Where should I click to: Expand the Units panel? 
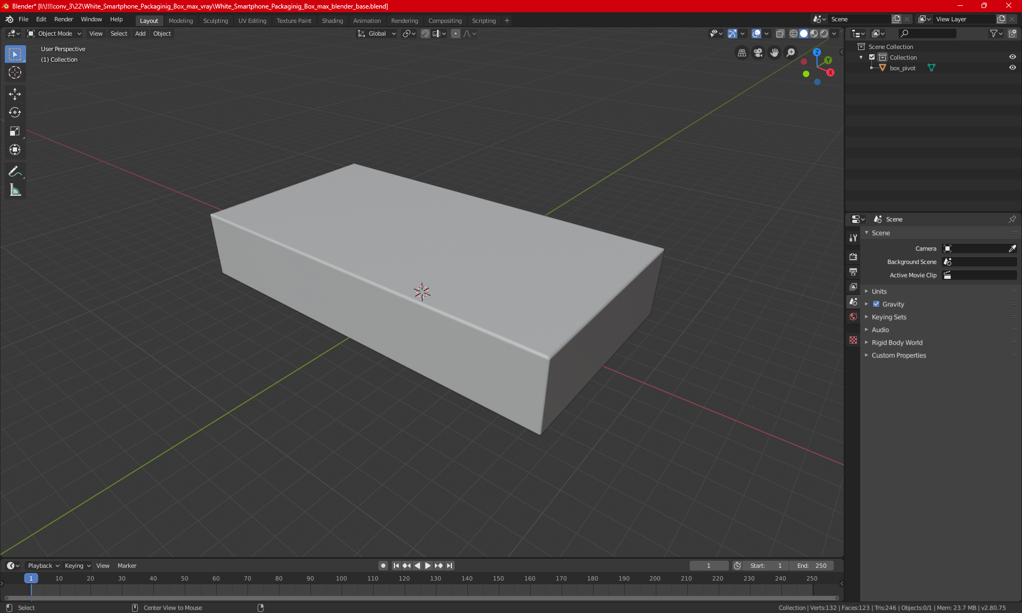pyautogui.click(x=879, y=292)
